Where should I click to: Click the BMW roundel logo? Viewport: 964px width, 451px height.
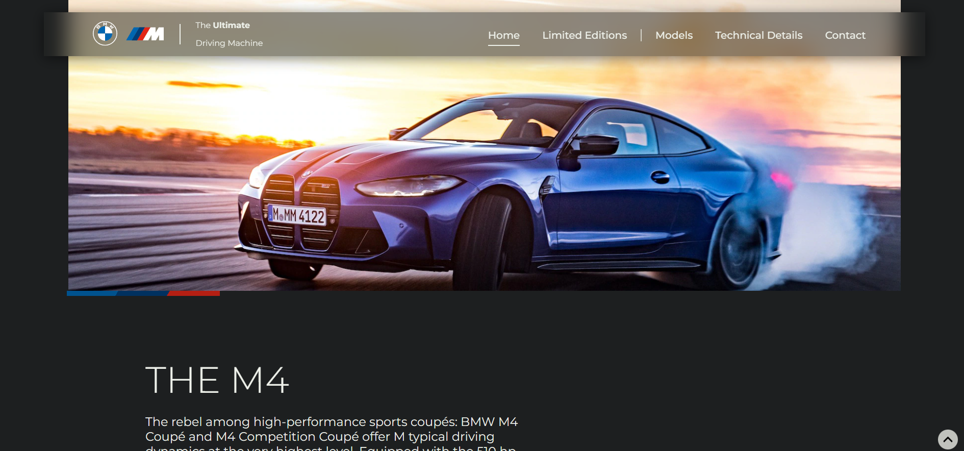coord(105,34)
